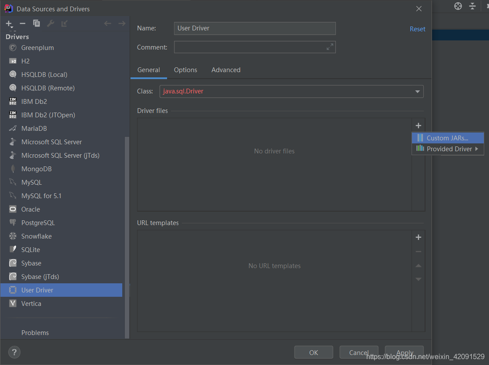Image resolution: width=489 pixels, height=365 pixels.
Task: Click the add driver files plus button
Action: pyautogui.click(x=419, y=126)
